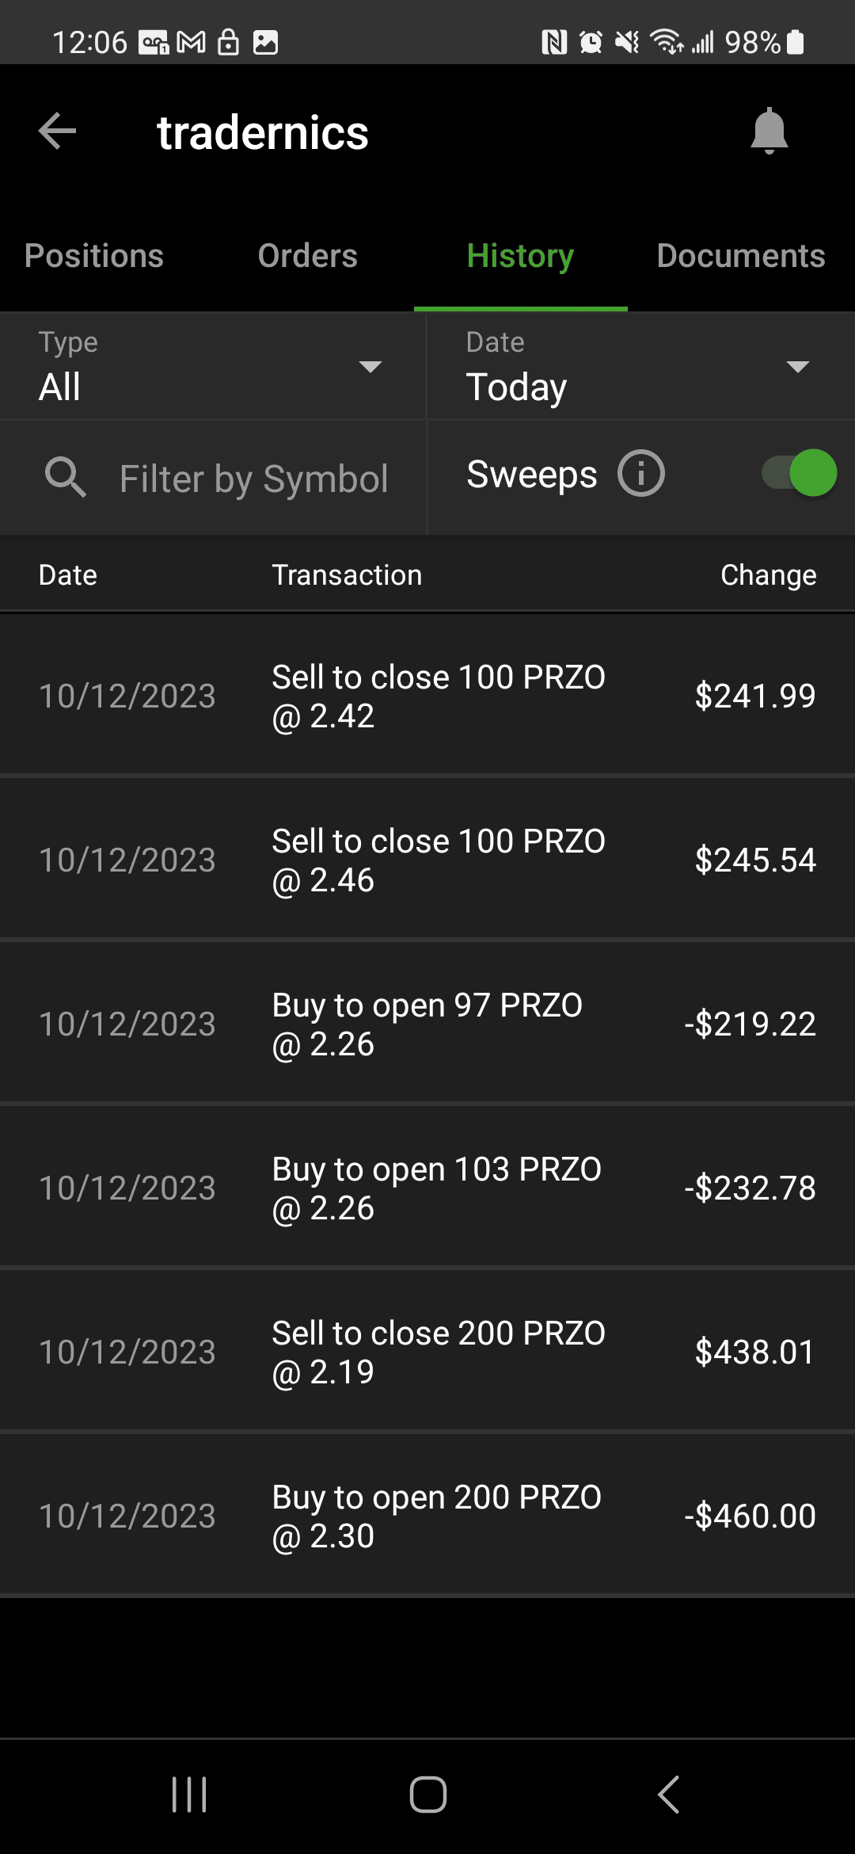Open the Documents tab
Image resolution: width=855 pixels, height=1854 pixels.
point(740,256)
